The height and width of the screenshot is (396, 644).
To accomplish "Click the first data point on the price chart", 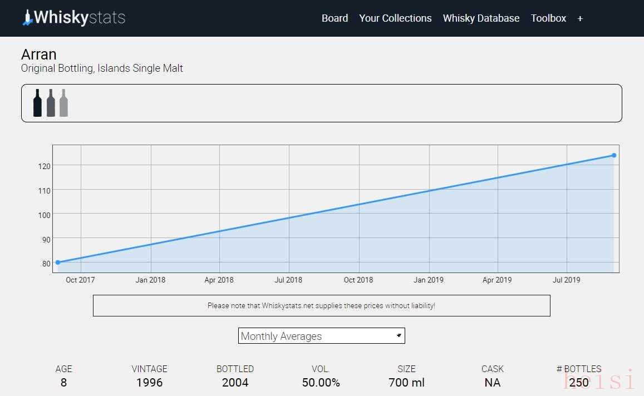I will tap(58, 262).
